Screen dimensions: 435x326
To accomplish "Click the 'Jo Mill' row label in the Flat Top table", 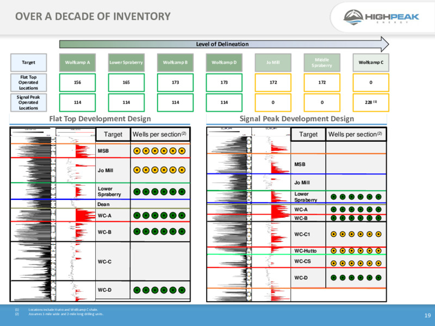I will coord(105,170).
